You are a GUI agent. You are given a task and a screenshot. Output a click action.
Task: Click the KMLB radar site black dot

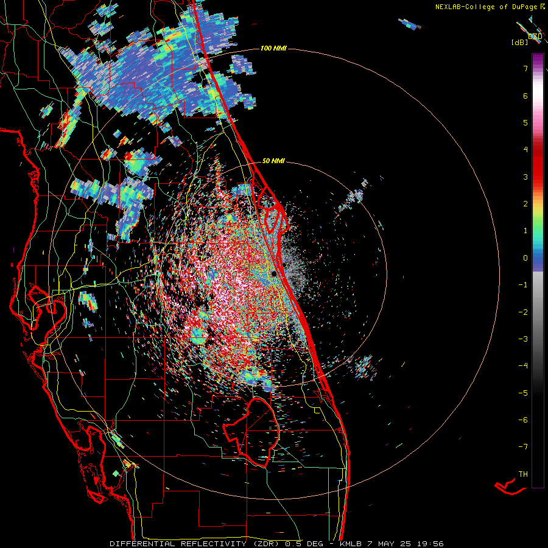pyautogui.click(x=275, y=274)
